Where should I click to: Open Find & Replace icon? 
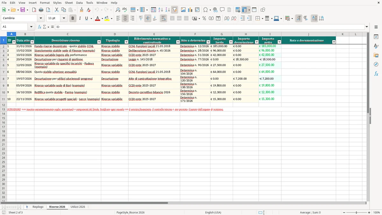118,10
